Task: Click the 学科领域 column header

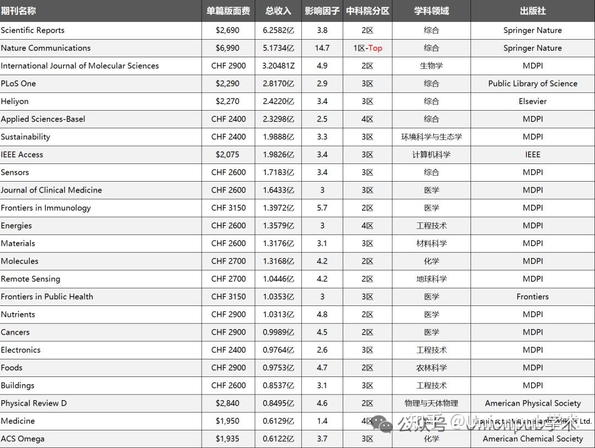Action: 431,10
